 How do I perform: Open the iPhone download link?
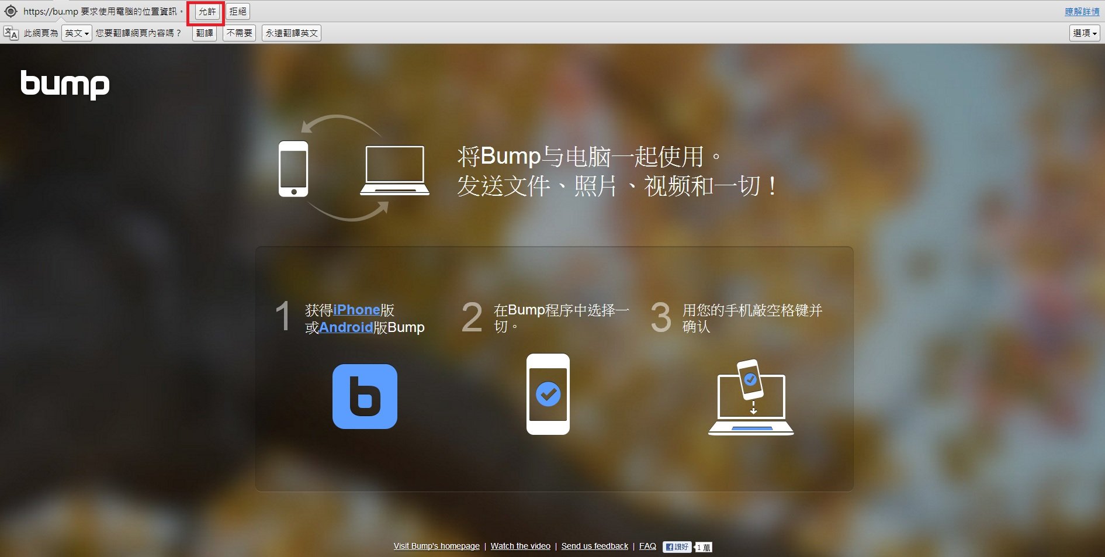pos(356,310)
